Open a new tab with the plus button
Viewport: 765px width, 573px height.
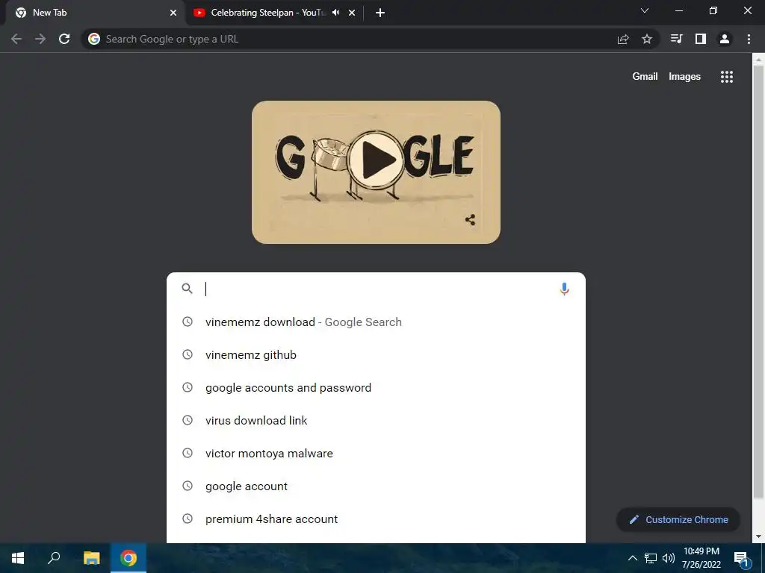tap(380, 13)
